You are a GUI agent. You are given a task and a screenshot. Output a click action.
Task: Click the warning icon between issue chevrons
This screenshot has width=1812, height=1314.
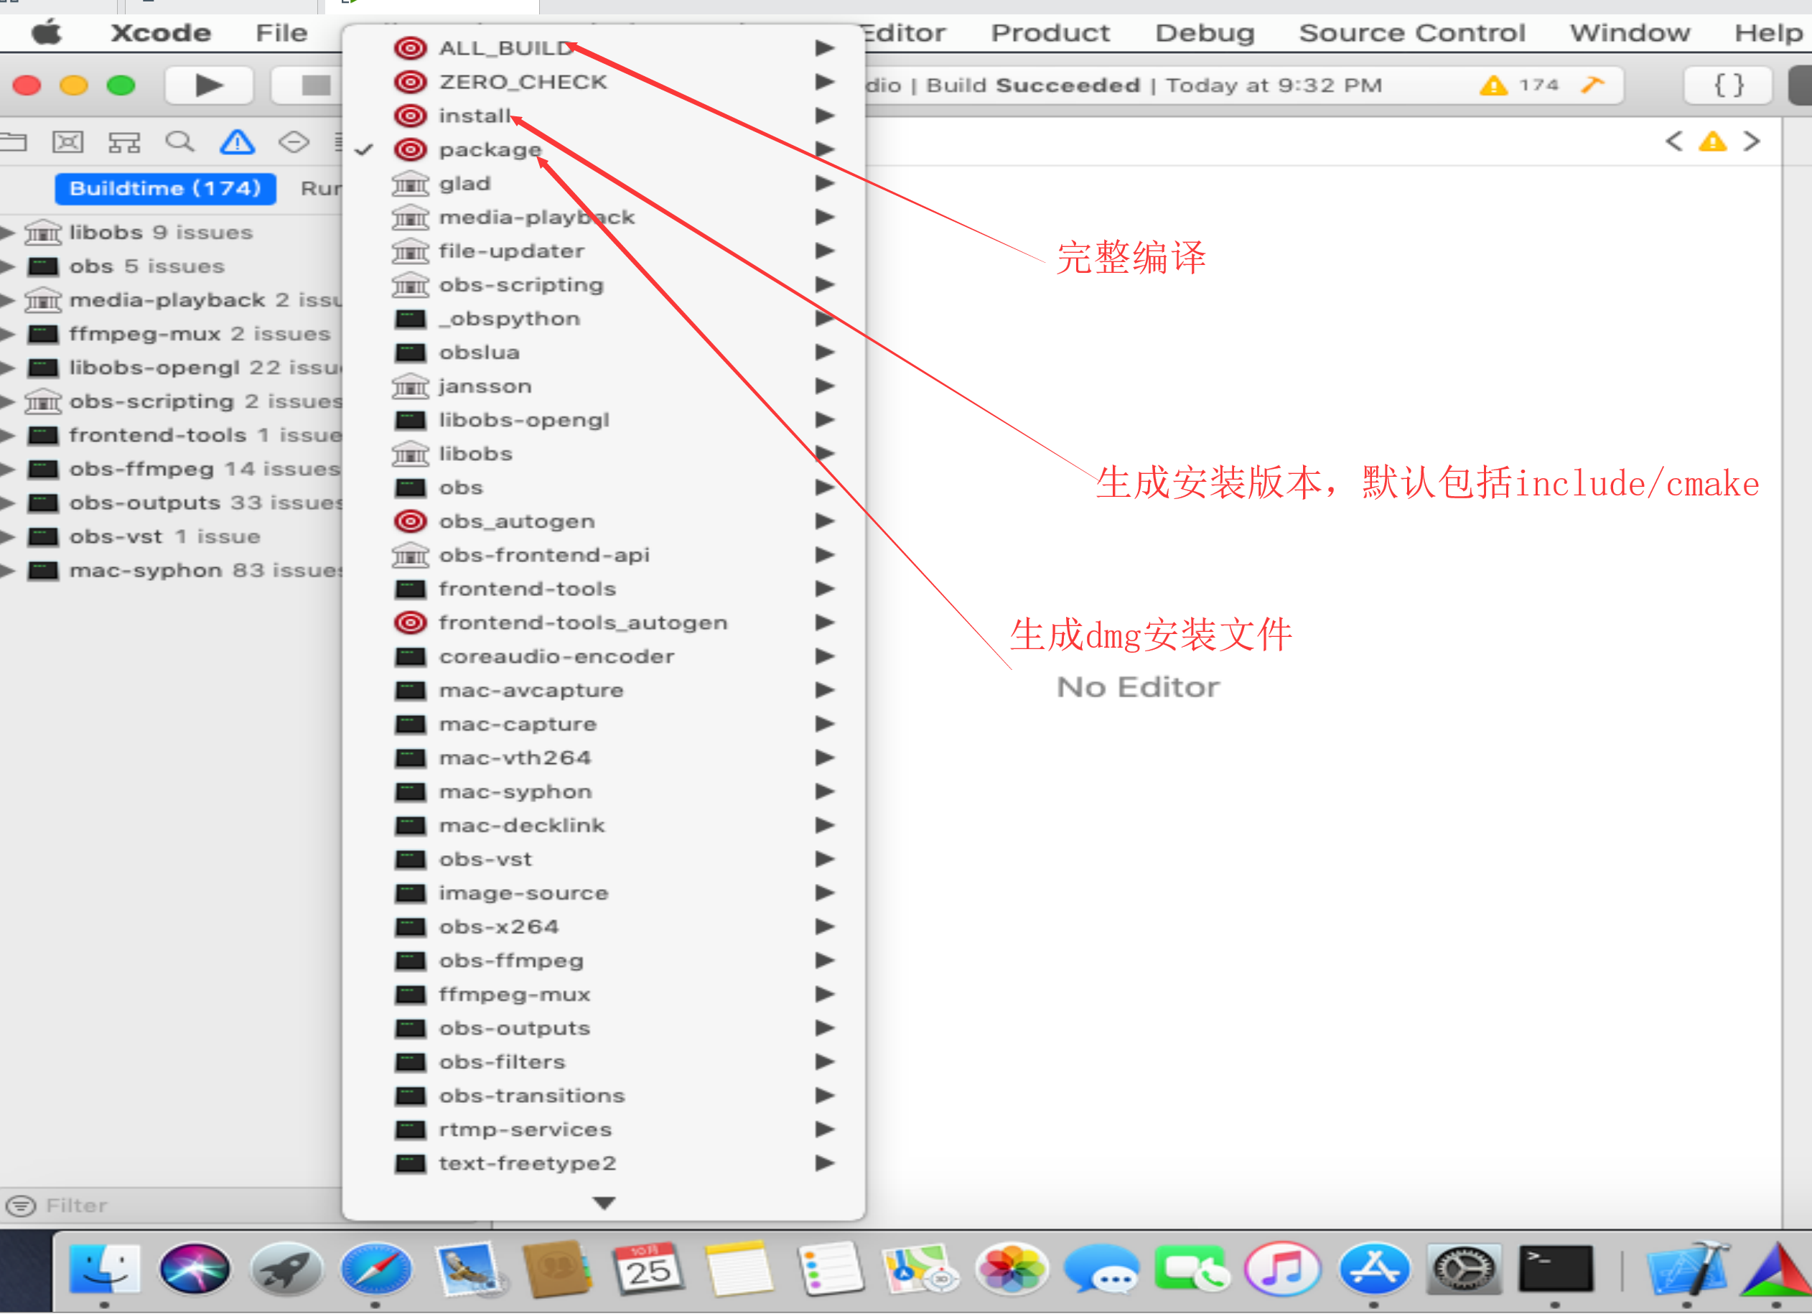tap(1712, 141)
